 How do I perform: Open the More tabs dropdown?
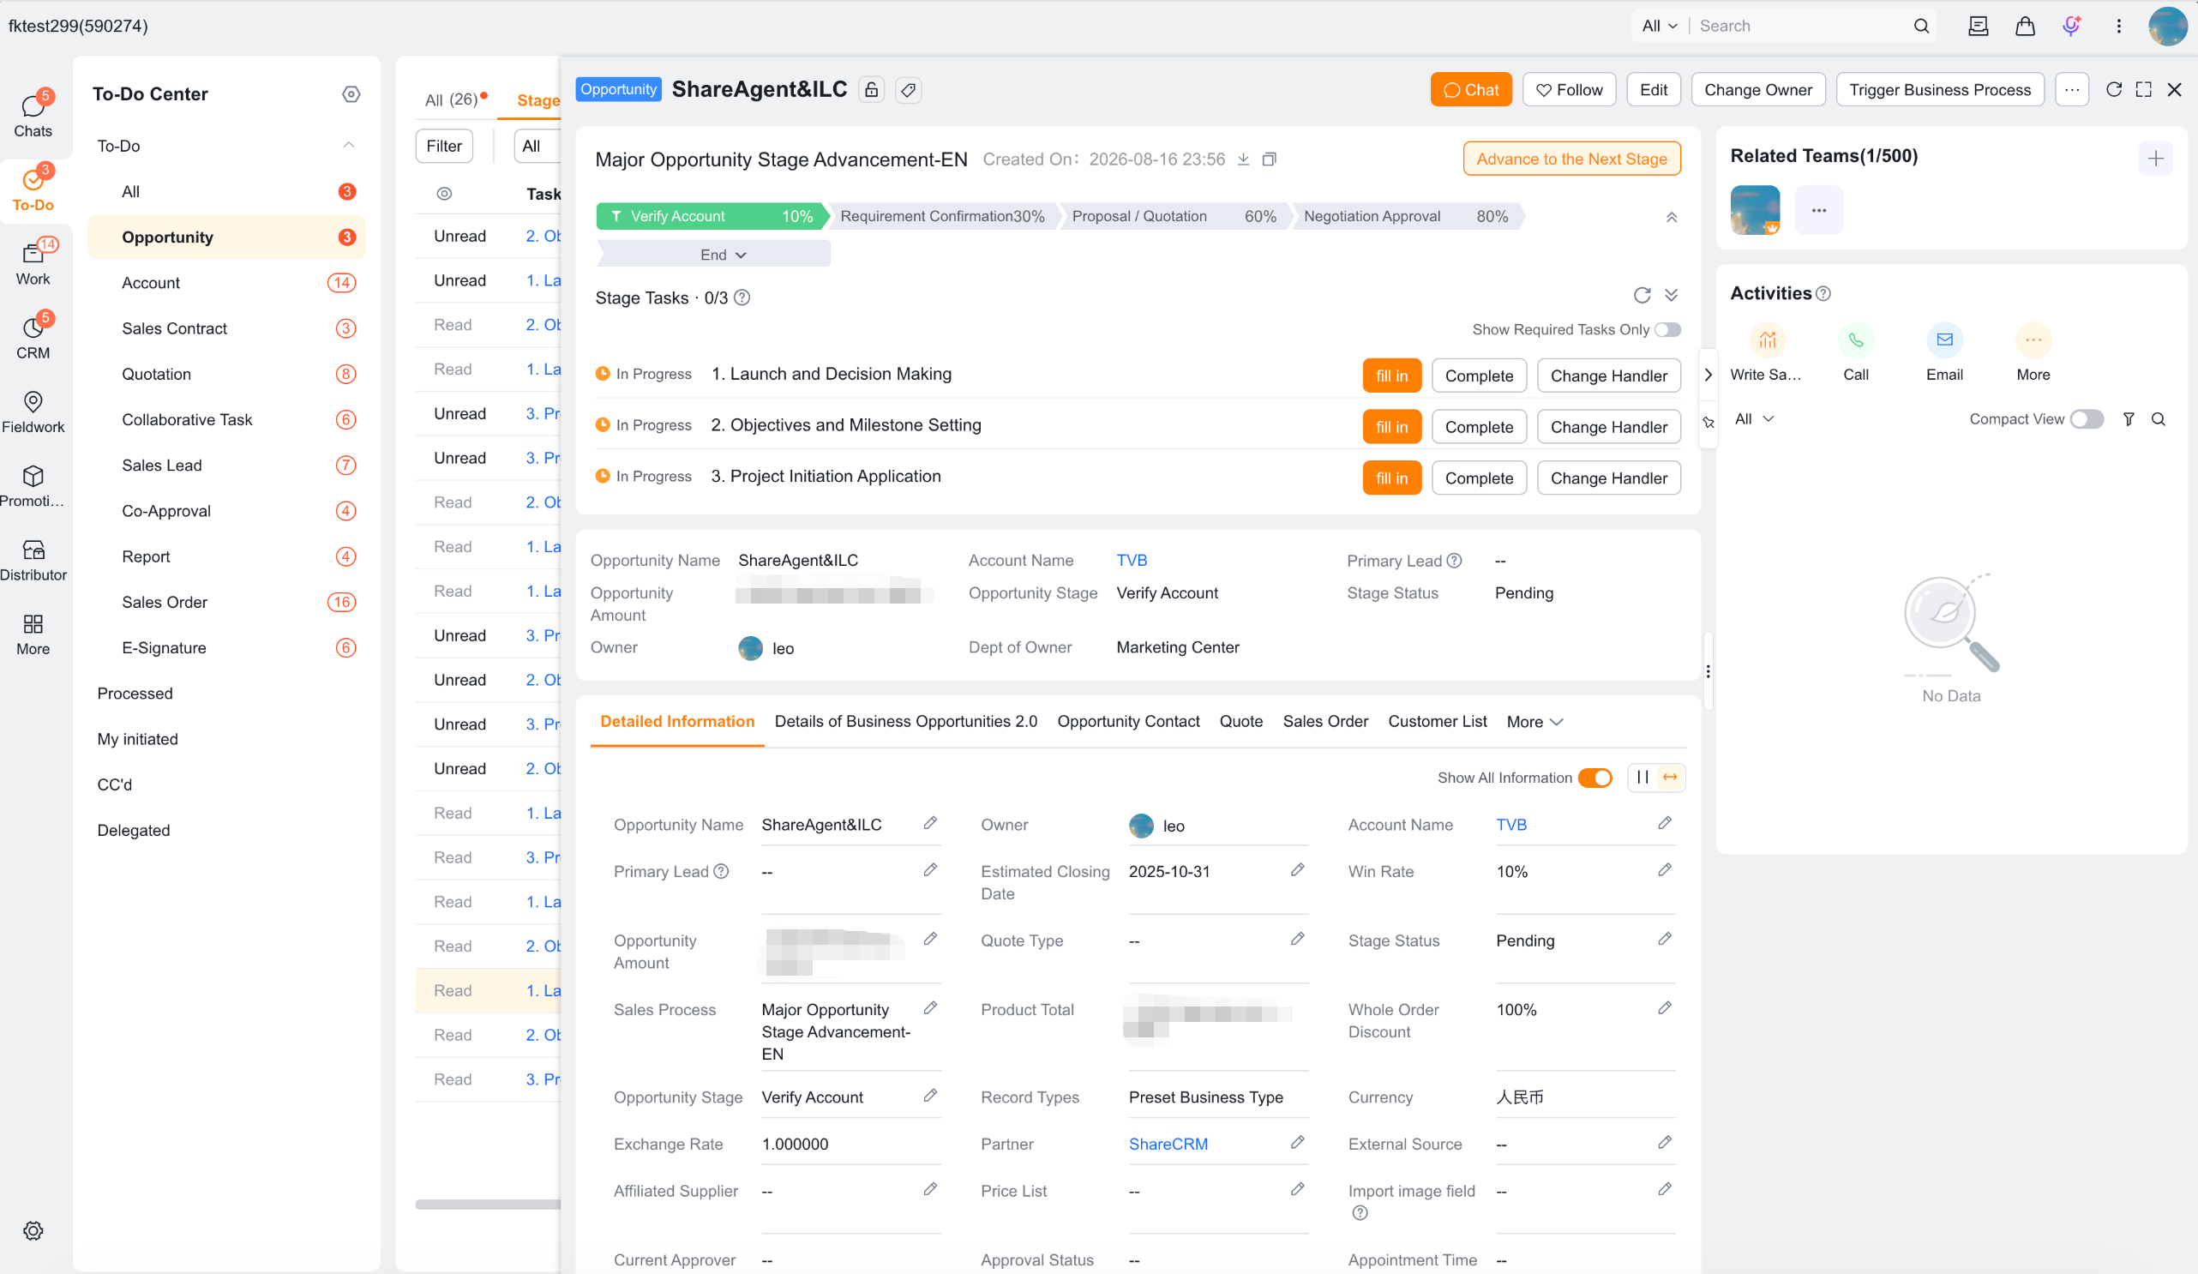pyautogui.click(x=1534, y=722)
